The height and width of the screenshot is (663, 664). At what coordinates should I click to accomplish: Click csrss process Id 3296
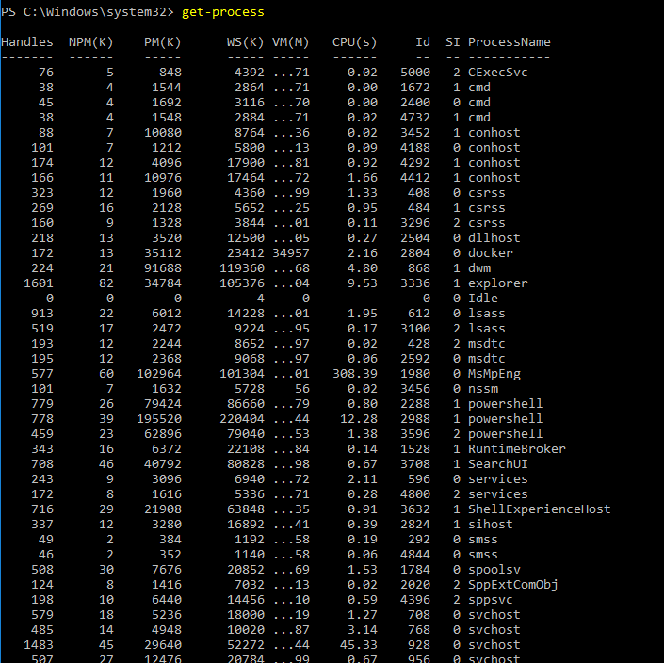415,222
